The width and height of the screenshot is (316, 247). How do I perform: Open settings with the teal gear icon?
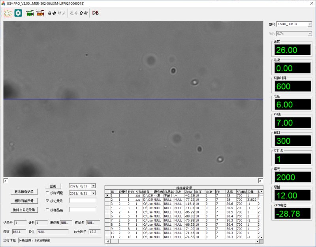coord(18,13)
